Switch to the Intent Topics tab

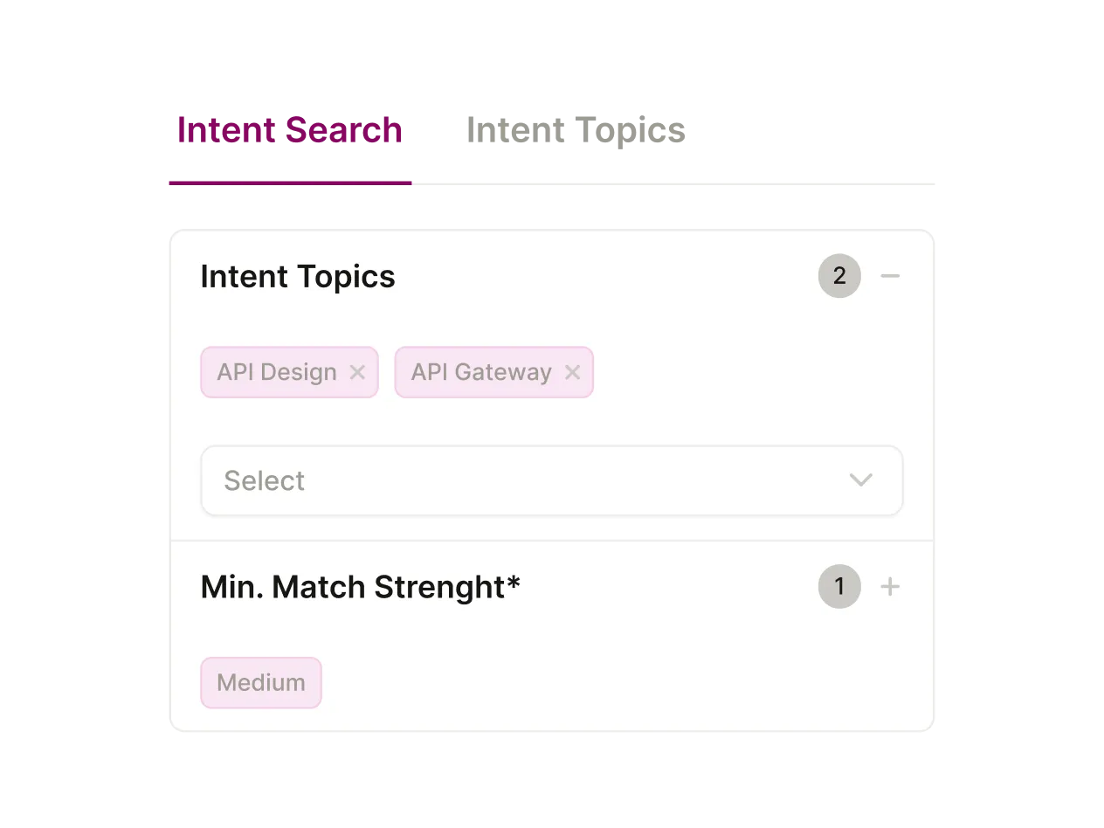(576, 129)
